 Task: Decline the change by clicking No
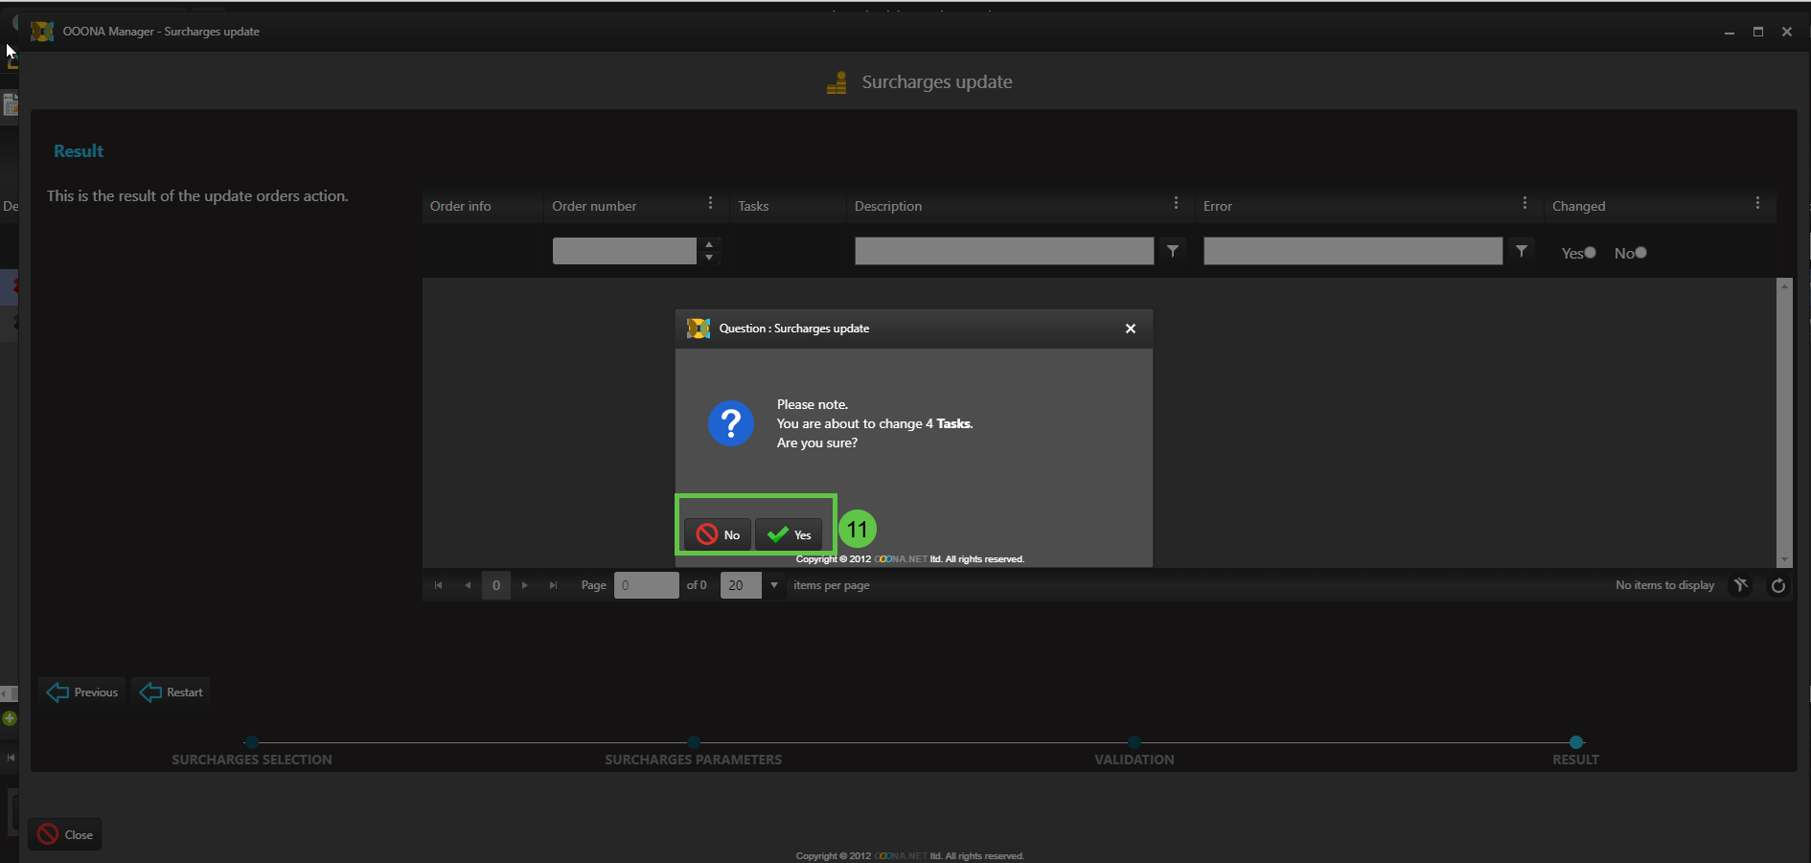718,534
